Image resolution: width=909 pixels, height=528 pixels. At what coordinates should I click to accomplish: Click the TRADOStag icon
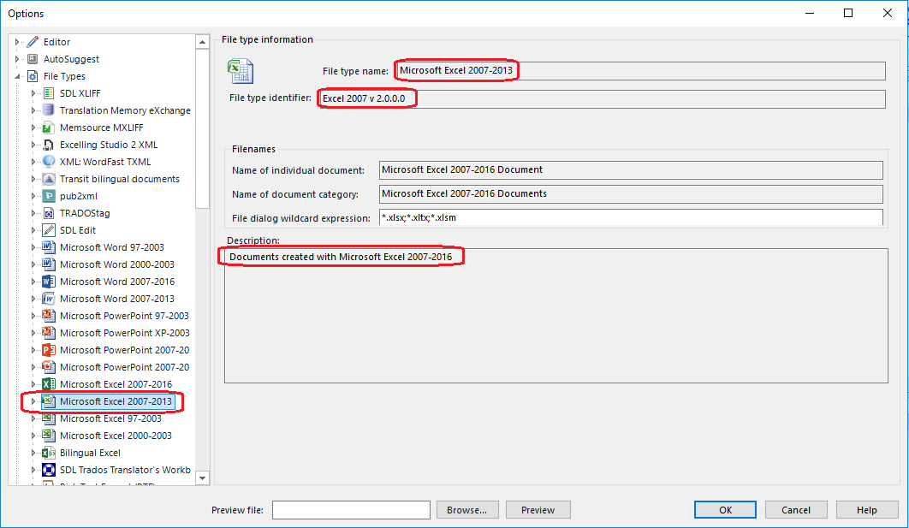pos(50,213)
